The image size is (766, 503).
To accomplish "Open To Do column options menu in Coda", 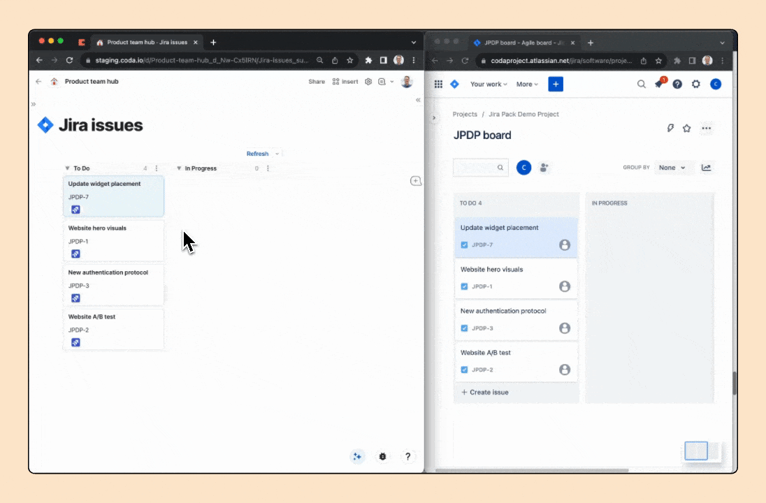I will tap(157, 168).
